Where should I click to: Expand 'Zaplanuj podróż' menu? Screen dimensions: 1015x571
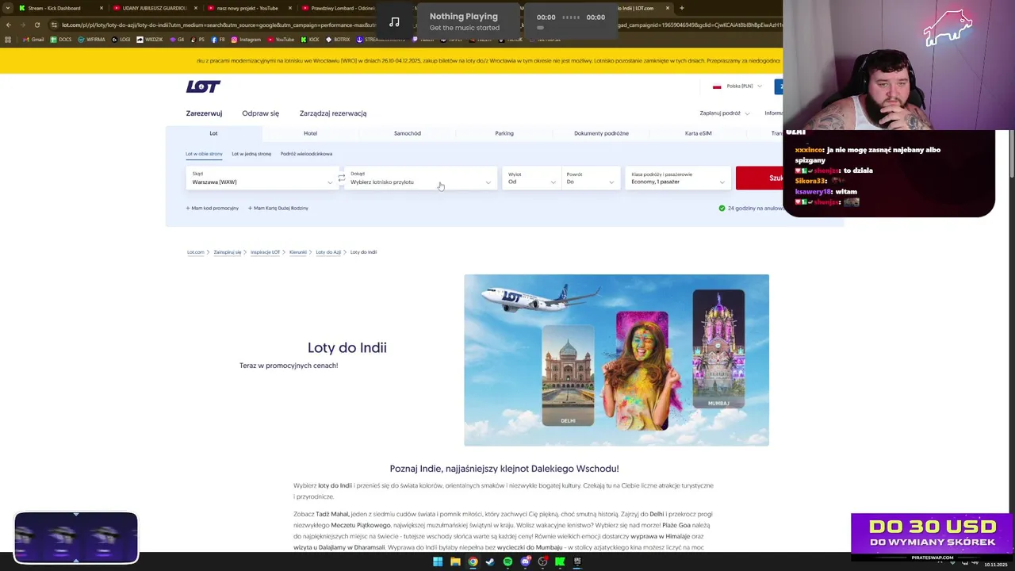[724, 113]
